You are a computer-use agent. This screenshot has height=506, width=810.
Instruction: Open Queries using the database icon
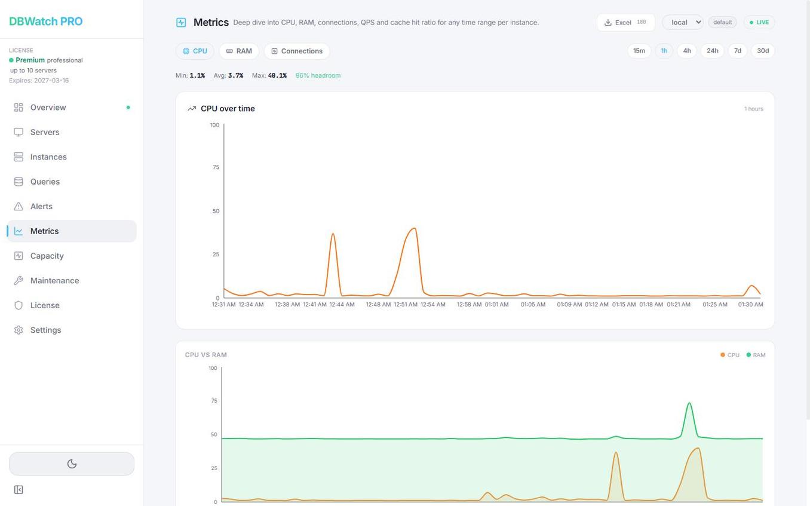19,182
